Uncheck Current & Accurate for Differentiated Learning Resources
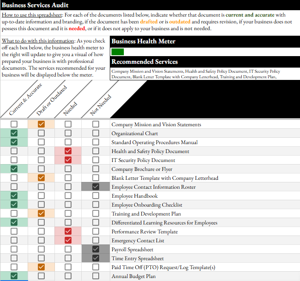 coord(14,222)
